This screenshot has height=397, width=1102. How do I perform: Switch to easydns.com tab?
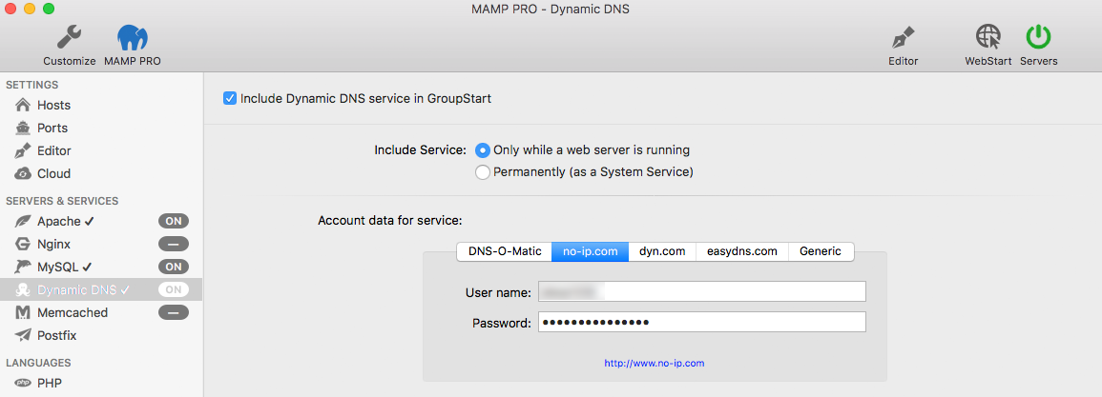tap(742, 251)
